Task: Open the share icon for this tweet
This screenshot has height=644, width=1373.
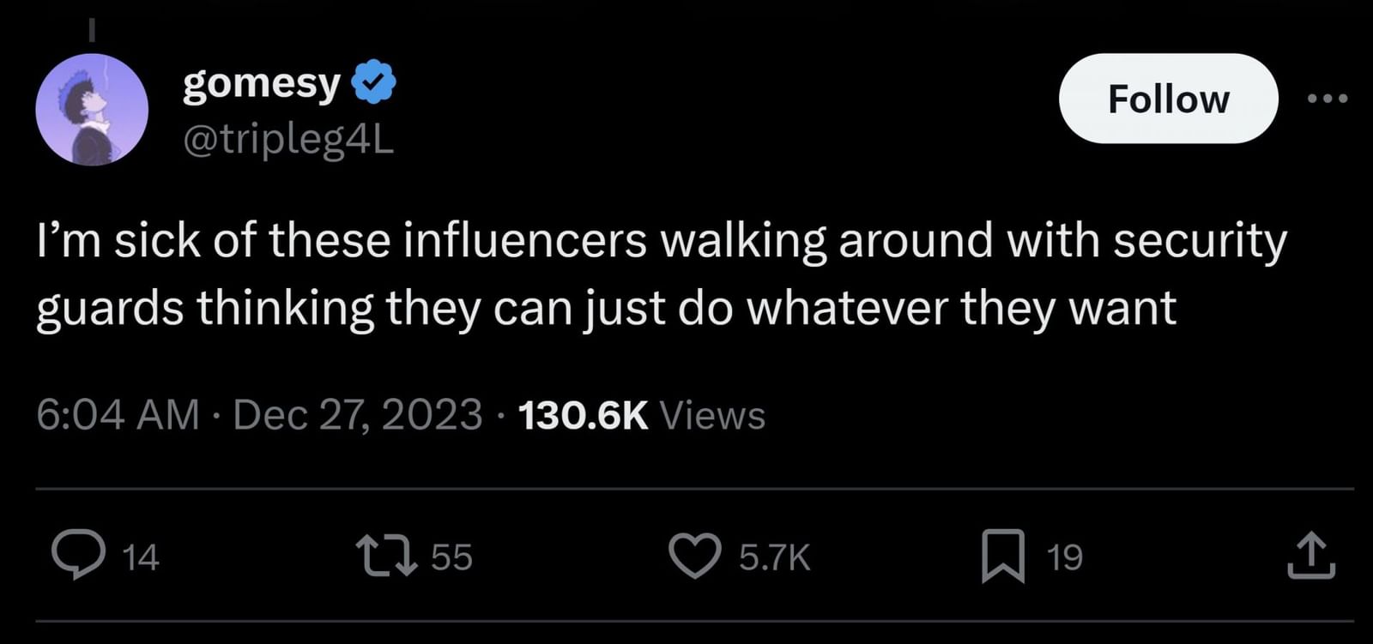Action: [1311, 556]
